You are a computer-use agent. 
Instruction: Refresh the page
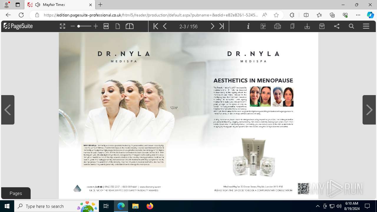(21, 15)
